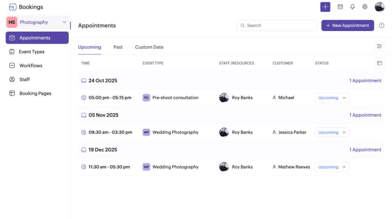Click inside the Search field
This screenshot has height=219, width=392.
(276, 25)
